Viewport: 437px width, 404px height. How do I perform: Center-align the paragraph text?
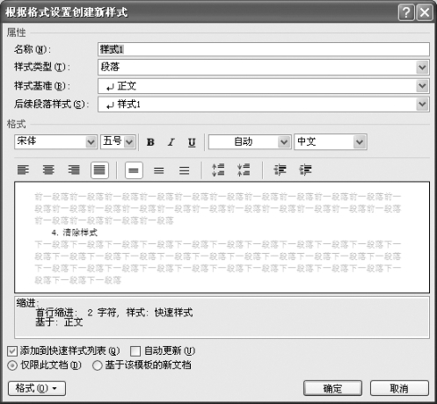tap(48, 170)
